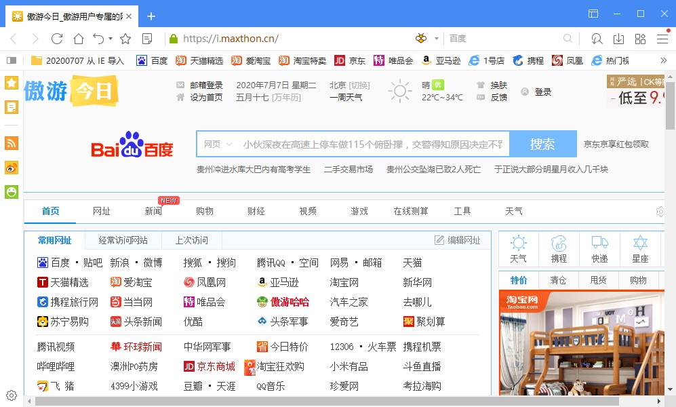Screen dimensions: 676x407
Task: Switch to the 购物 navigation tab
Action: [x=205, y=211]
